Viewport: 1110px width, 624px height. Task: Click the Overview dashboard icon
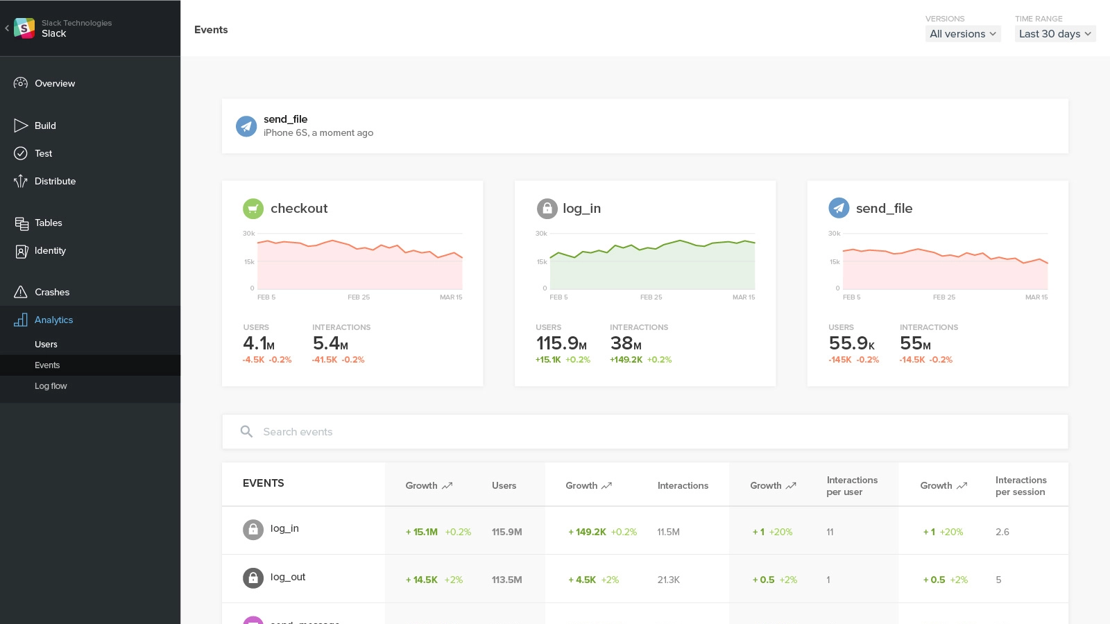(x=21, y=83)
